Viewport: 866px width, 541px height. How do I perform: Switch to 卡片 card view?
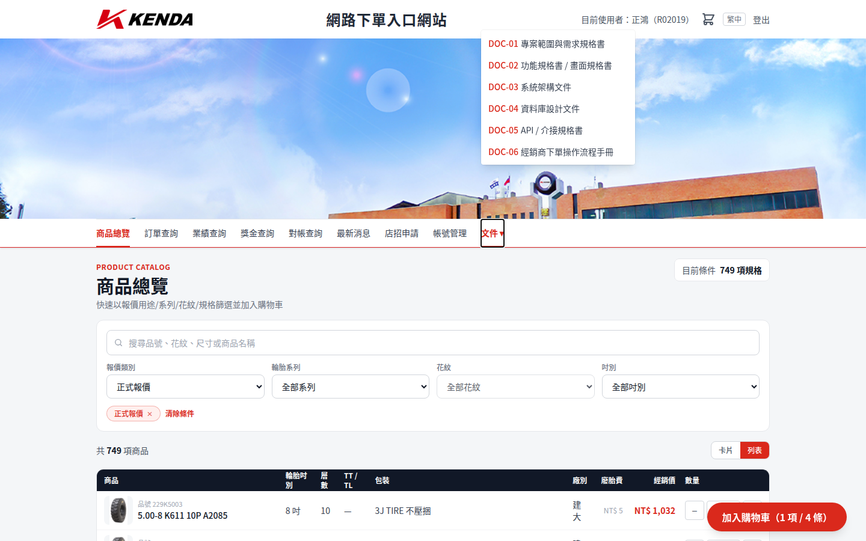coord(726,450)
